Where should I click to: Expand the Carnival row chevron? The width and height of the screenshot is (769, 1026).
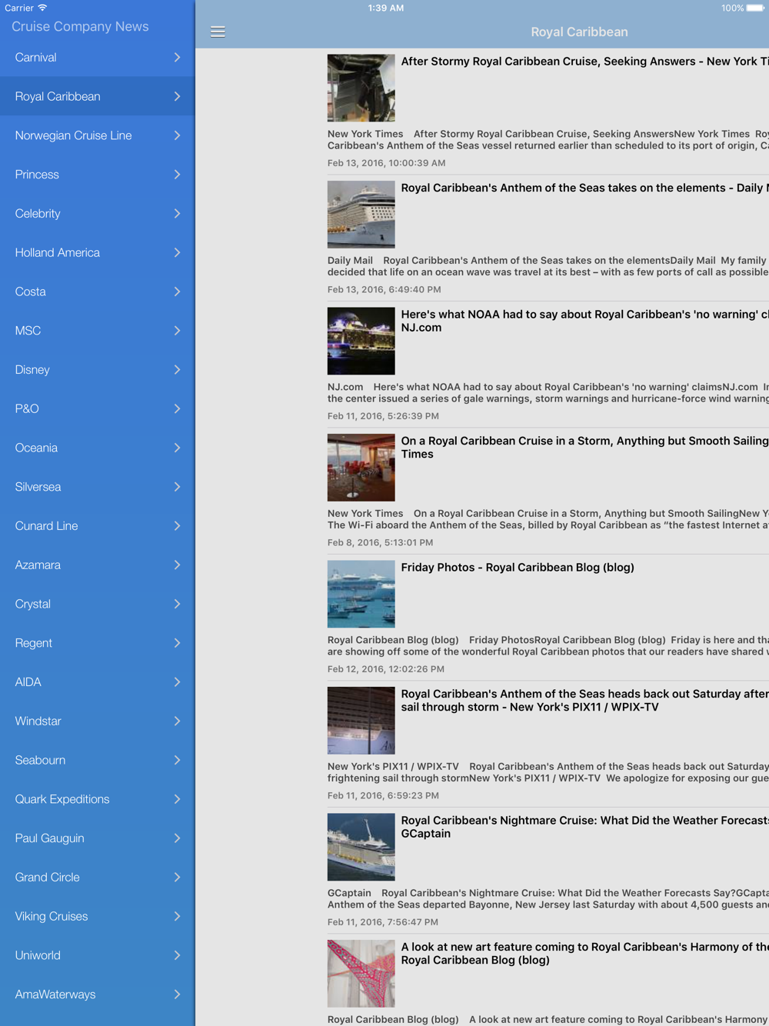pos(177,58)
